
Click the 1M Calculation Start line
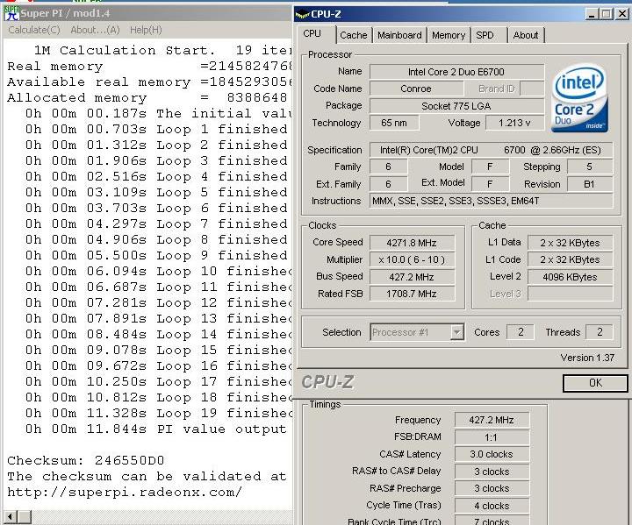tap(162, 50)
